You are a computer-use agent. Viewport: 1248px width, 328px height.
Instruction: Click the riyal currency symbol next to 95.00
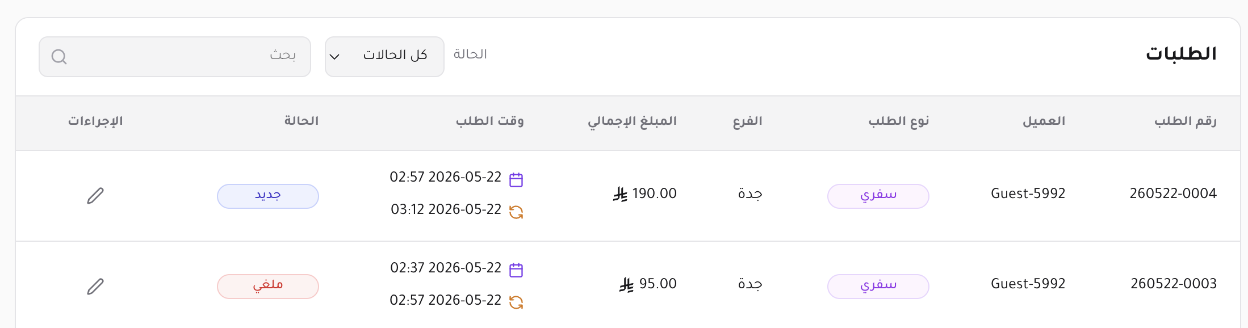(626, 285)
